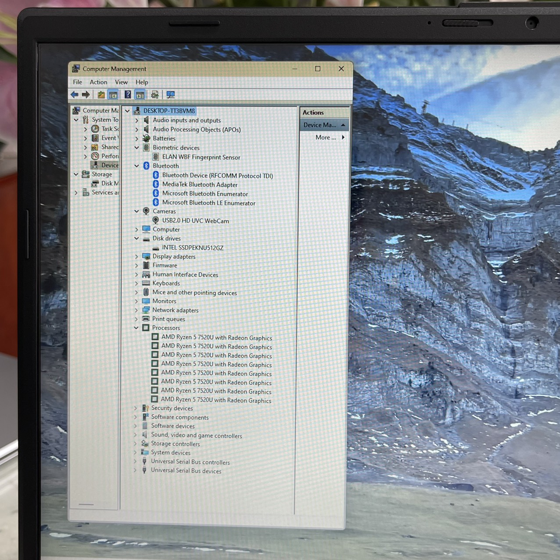Expand the Network adapters category

click(x=136, y=310)
